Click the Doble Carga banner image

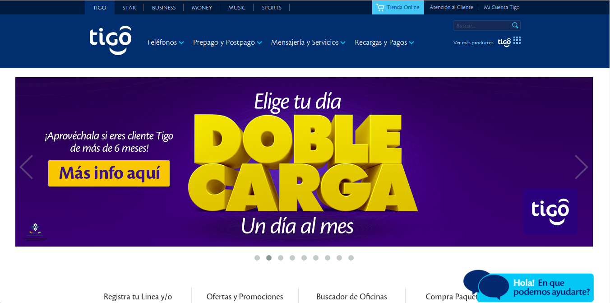point(304,162)
